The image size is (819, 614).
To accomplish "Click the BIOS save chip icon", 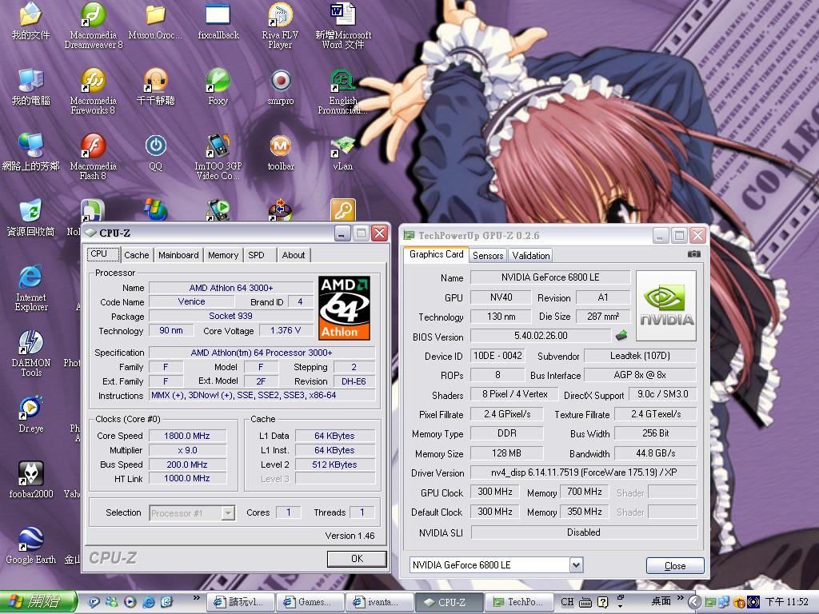I will 621,336.
